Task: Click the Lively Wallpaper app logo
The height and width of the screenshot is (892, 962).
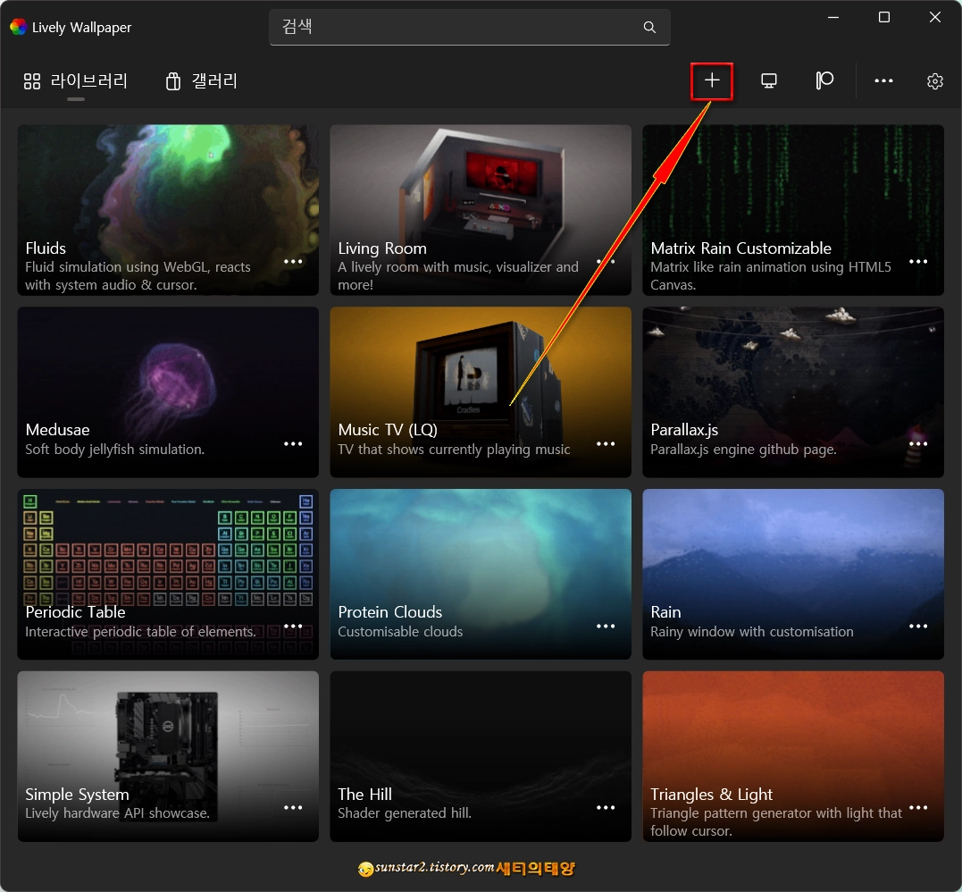Action: point(19,27)
